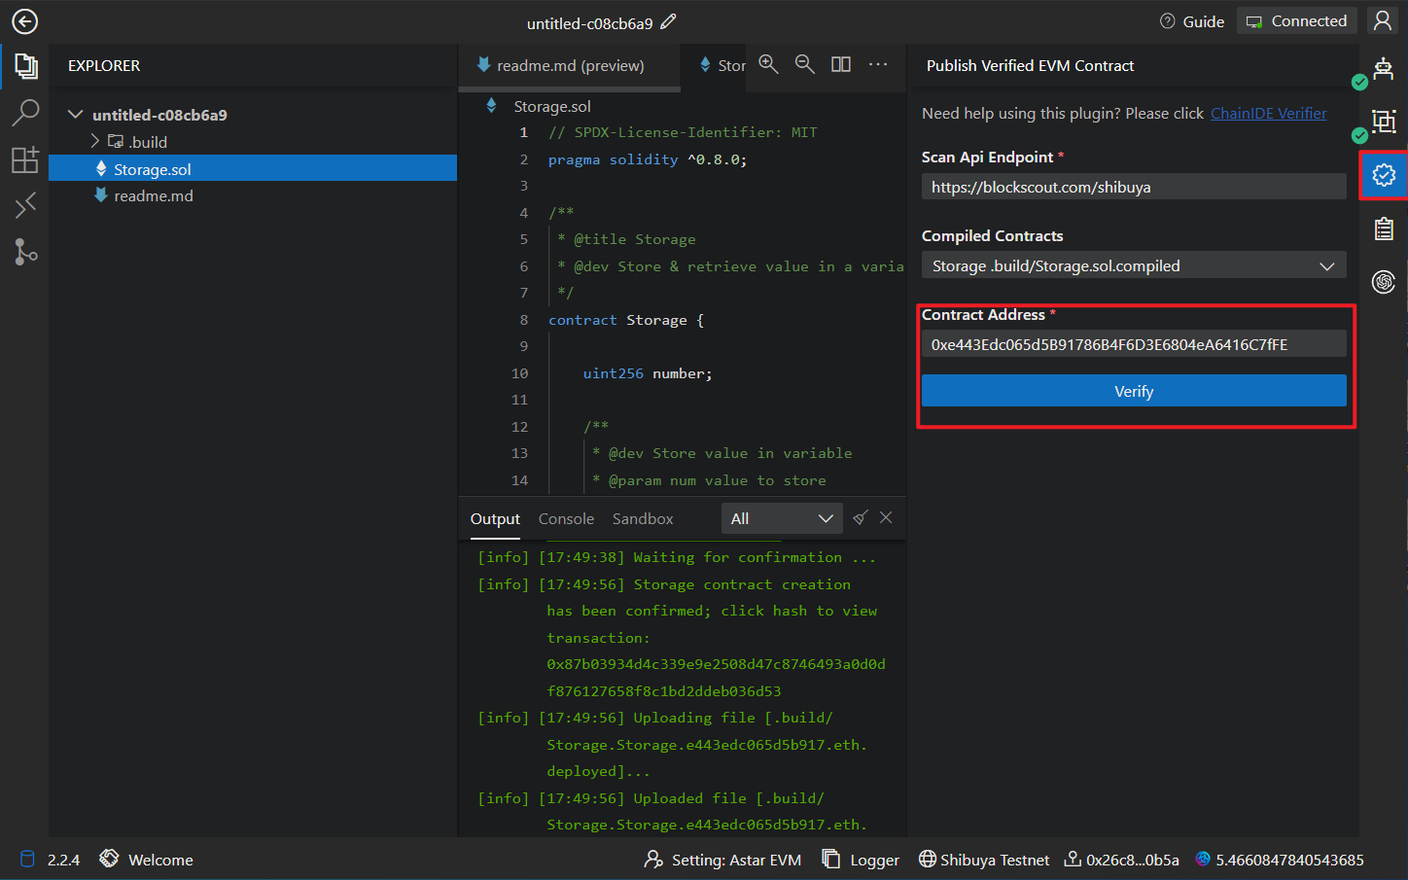Collapse the untitled-c08cb6a9 project tree

coord(75,115)
